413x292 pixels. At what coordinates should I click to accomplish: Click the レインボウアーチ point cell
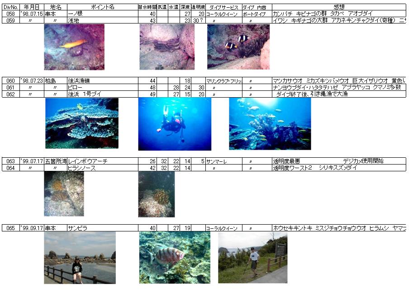tap(102, 161)
